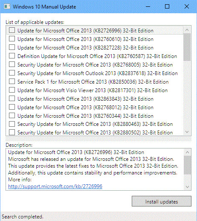Open the support.microsoft.com/kb/2726996 link
Viewport: 197px width, 221px height.
coord(55,186)
